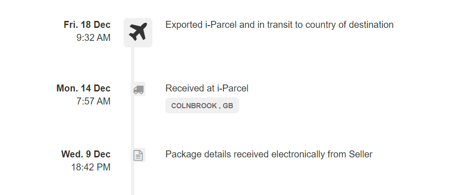Click the Fri. 18 Dec date label
This screenshot has height=195, width=466.
click(87, 25)
